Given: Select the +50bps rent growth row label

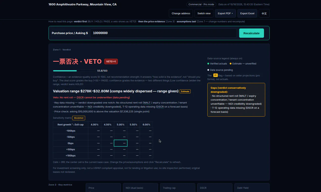Looking at the screenshot, I should [x=71, y=150].
